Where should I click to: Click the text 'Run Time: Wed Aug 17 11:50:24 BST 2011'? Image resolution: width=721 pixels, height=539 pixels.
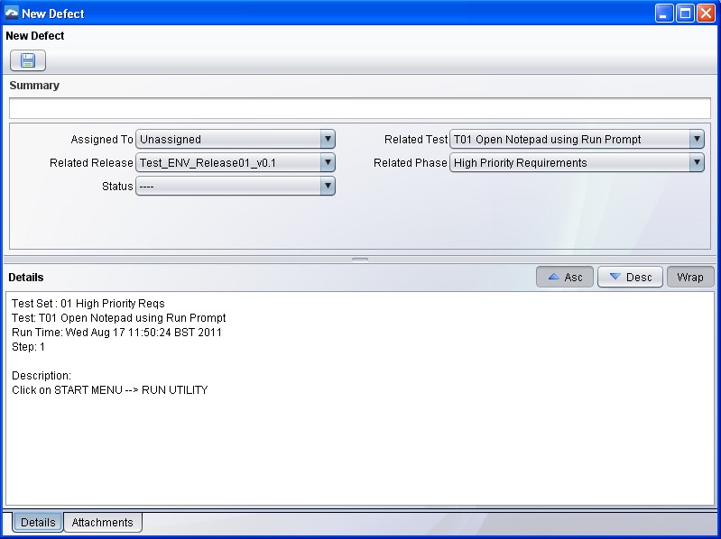[116, 333]
